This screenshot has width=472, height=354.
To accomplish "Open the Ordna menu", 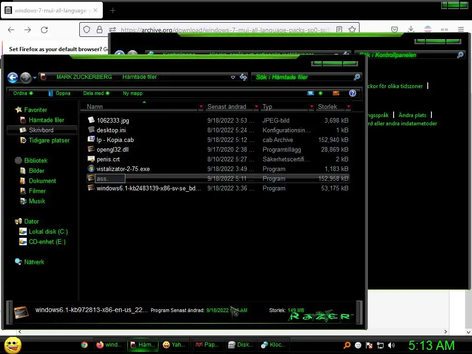I will [23, 93].
